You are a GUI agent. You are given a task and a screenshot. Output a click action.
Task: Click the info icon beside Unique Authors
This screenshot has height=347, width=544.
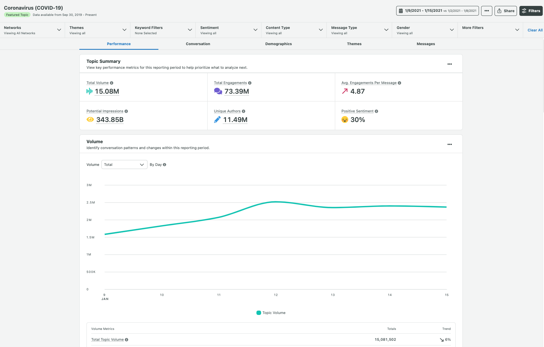click(244, 111)
